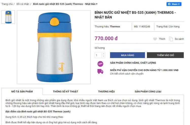Image resolution: width=190 pixels, height=125 pixels.
Task: Click the quantity input field
Action: 98,55
